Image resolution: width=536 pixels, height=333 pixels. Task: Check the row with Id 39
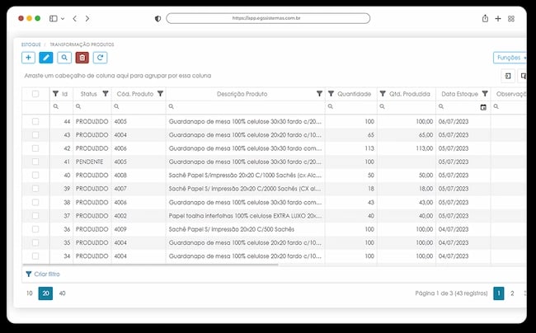pyautogui.click(x=35, y=189)
